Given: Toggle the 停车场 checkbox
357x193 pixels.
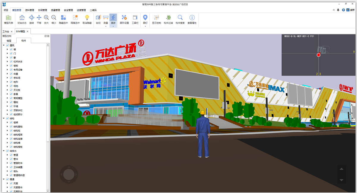Looking at the screenshot, I should (11, 78).
